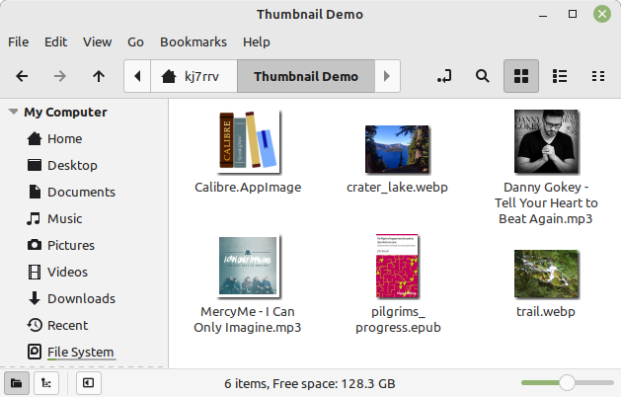Open the File menu

click(x=18, y=42)
